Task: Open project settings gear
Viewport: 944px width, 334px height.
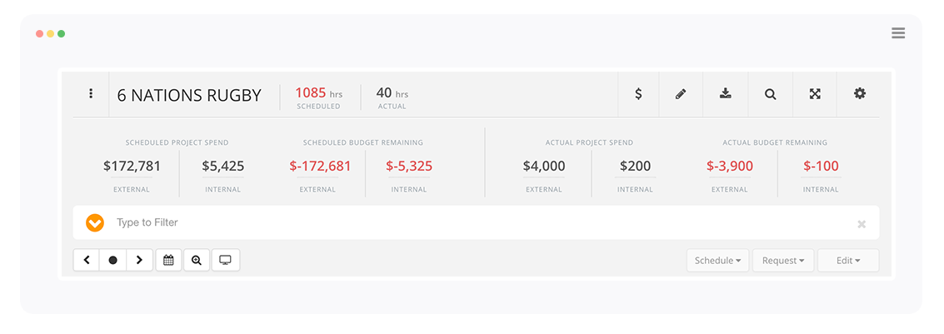Action: 860,94
